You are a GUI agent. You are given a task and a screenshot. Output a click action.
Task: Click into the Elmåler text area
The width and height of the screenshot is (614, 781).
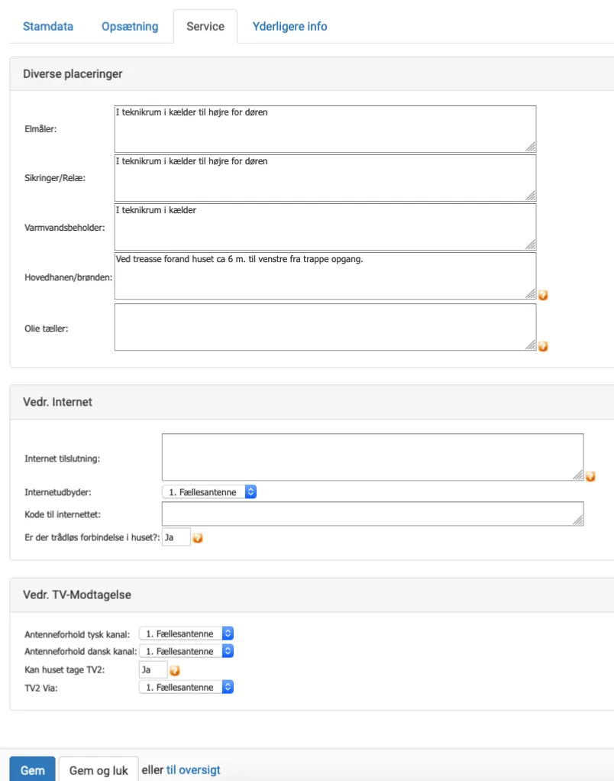click(x=325, y=129)
